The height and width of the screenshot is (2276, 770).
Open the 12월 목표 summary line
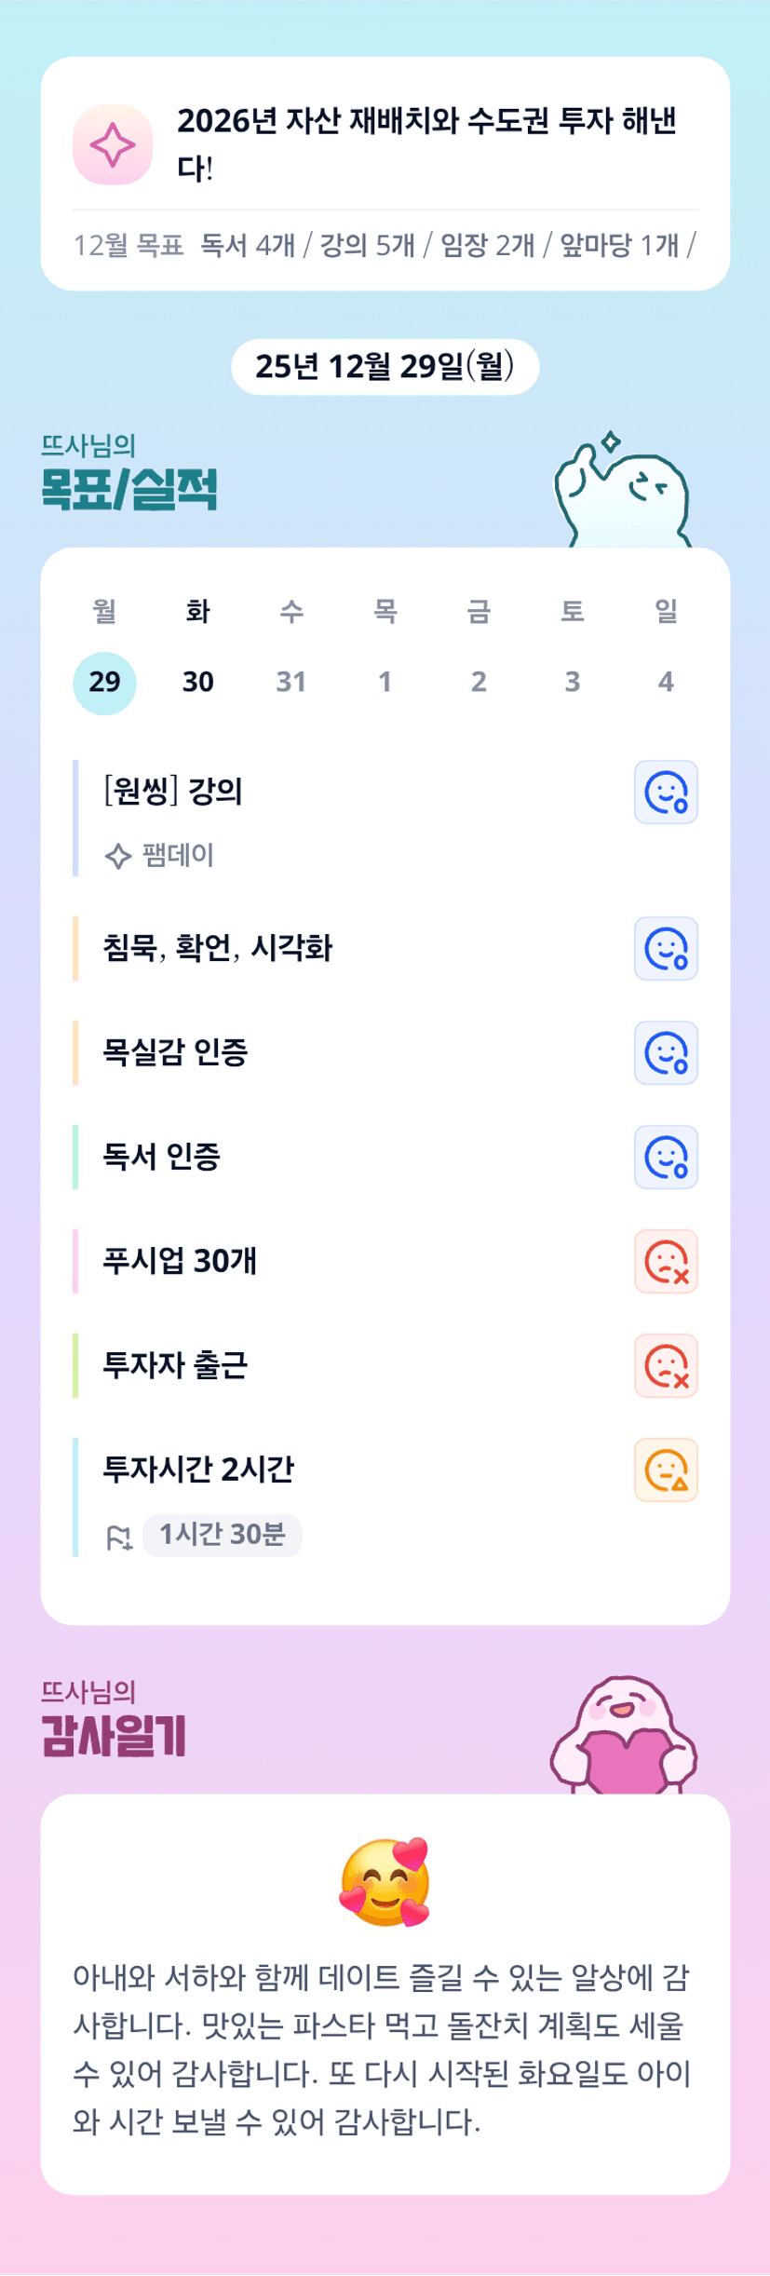coord(385,246)
